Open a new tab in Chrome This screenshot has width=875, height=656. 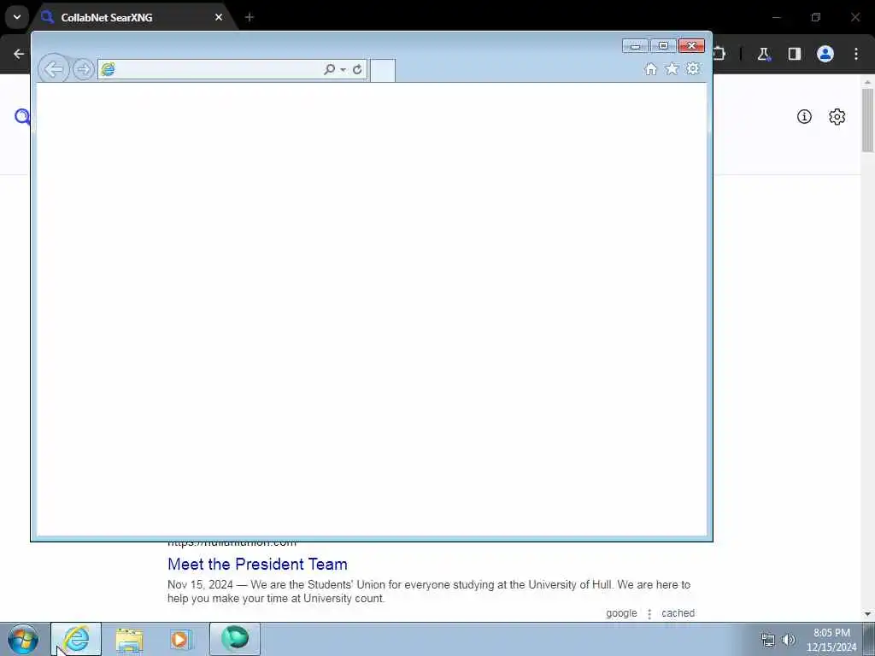pos(250,17)
